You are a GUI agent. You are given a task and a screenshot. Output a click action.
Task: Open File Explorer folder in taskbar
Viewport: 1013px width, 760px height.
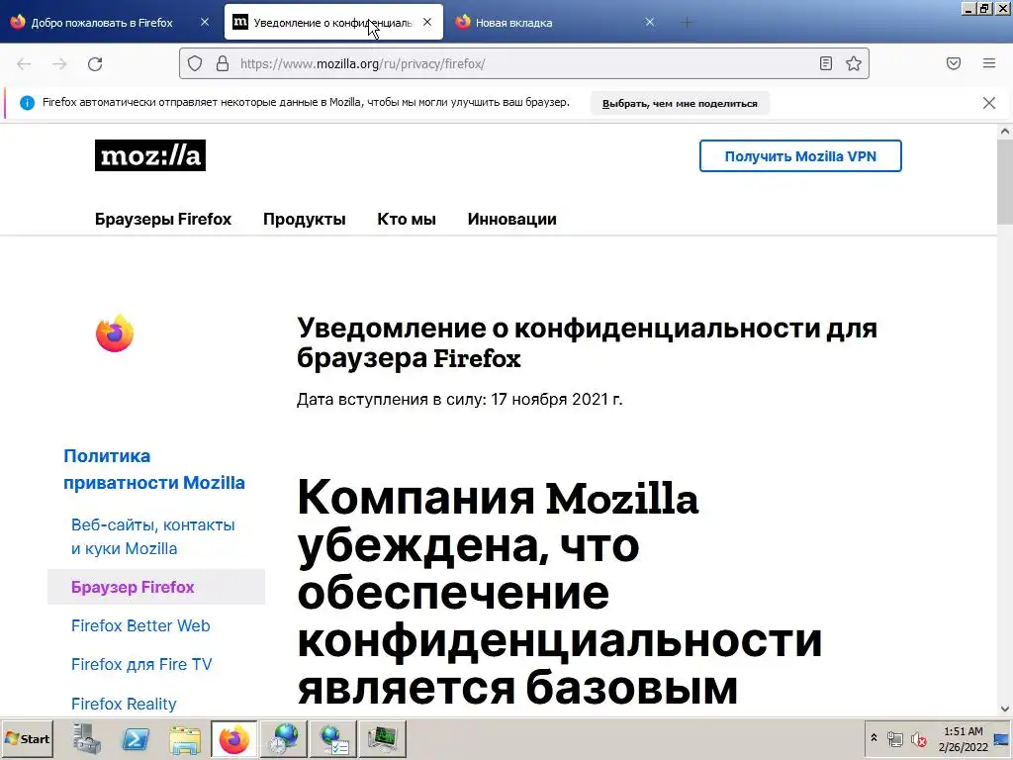click(x=185, y=738)
